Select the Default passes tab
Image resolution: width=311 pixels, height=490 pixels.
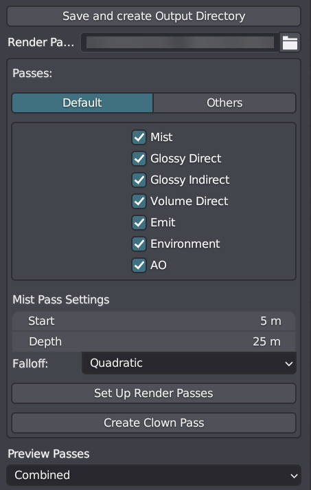[82, 103]
